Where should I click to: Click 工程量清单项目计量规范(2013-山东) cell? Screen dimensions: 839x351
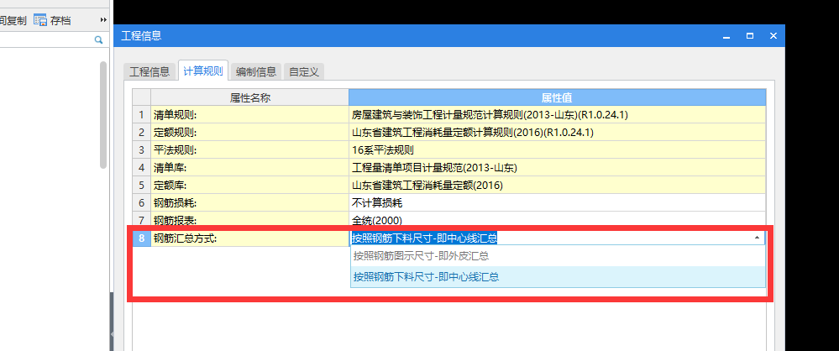pyautogui.click(x=557, y=167)
